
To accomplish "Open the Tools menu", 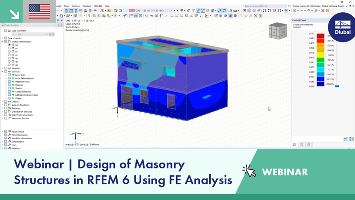I will click(x=66, y=6).
